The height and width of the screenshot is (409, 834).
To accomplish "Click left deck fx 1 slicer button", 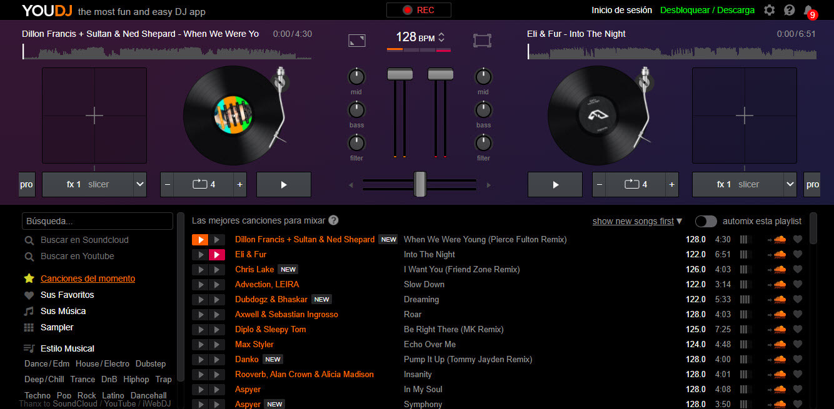I will [x=88, y=185].
